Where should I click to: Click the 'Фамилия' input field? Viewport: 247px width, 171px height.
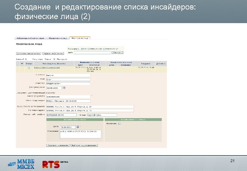coord(68,75)
